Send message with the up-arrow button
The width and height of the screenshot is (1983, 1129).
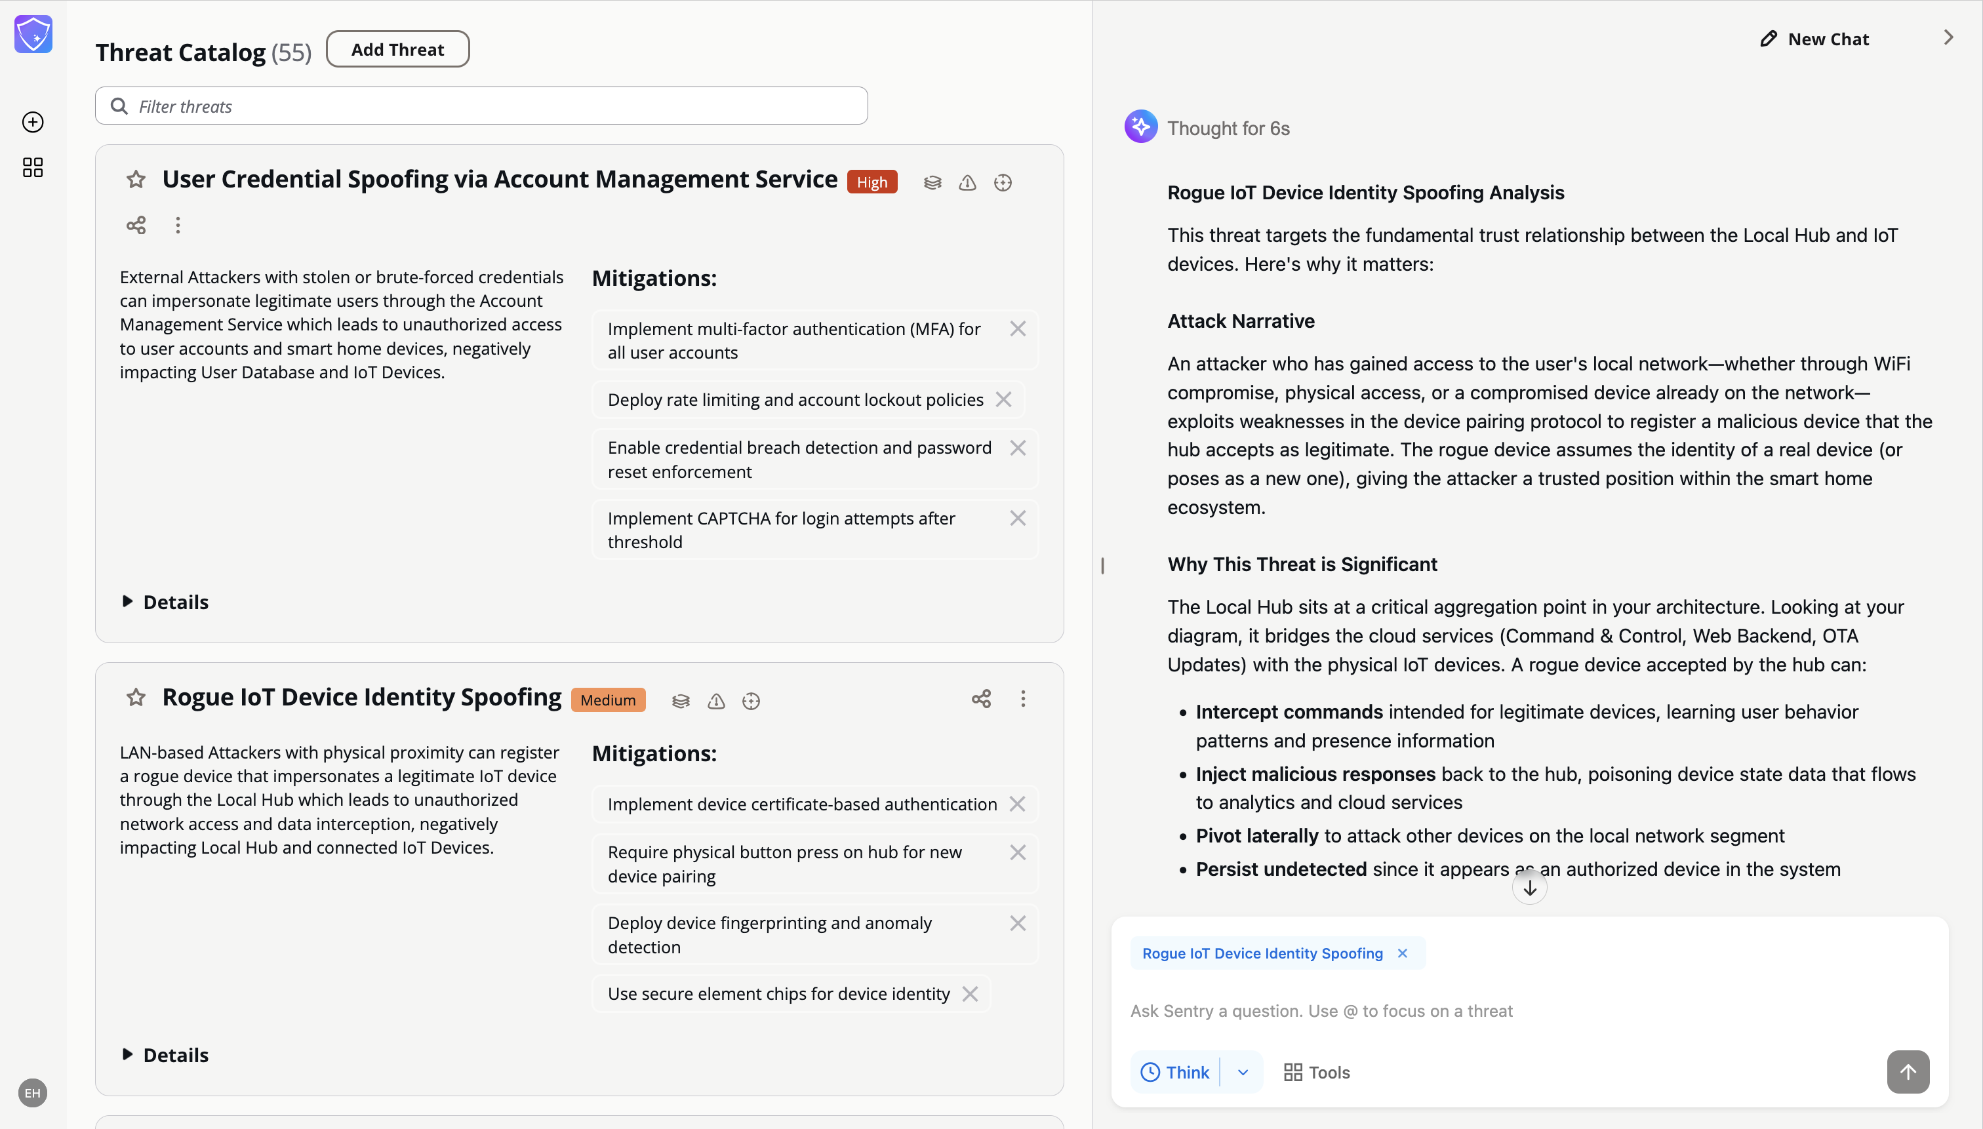pos(1908,1073)
